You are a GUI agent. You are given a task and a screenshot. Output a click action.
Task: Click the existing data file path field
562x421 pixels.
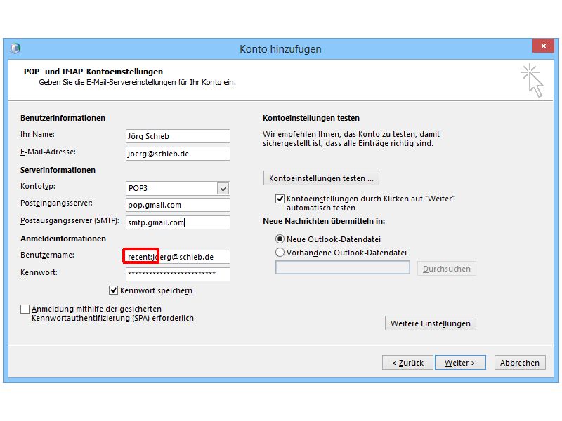[x=343, y=267]
